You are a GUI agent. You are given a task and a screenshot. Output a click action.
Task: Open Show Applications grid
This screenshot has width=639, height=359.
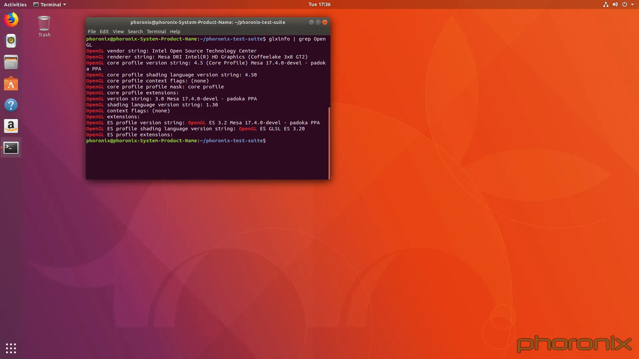coord(11,348)
